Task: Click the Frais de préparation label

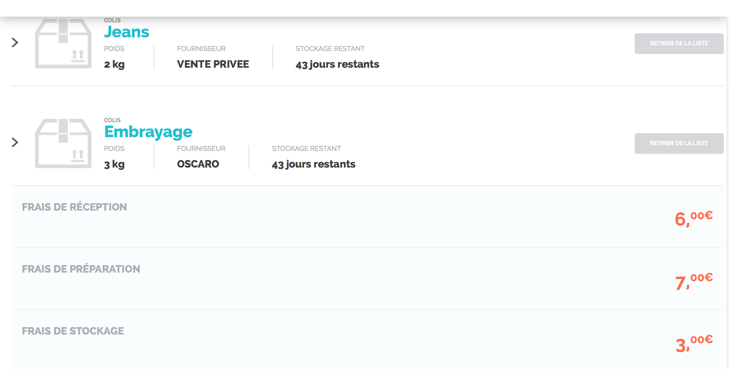Action: pyautogui.click(x=81, y=269)
